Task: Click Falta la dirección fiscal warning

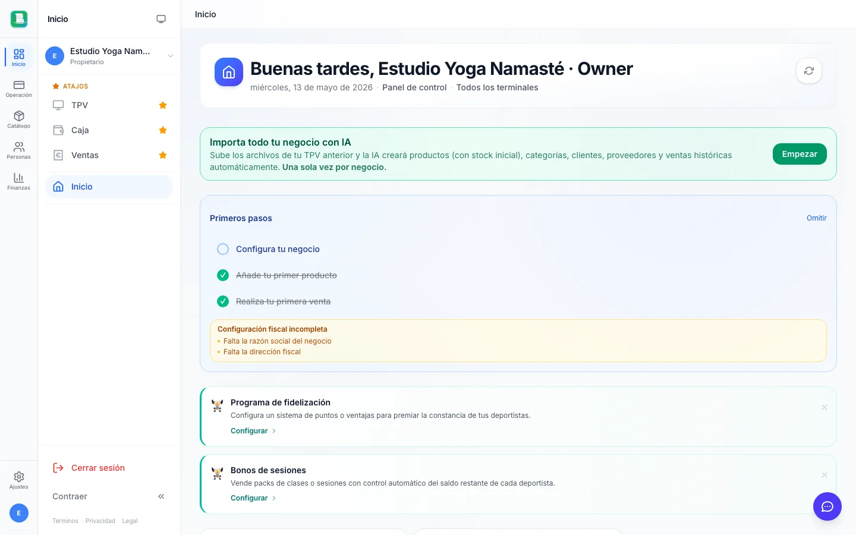Action: [262, 352]
